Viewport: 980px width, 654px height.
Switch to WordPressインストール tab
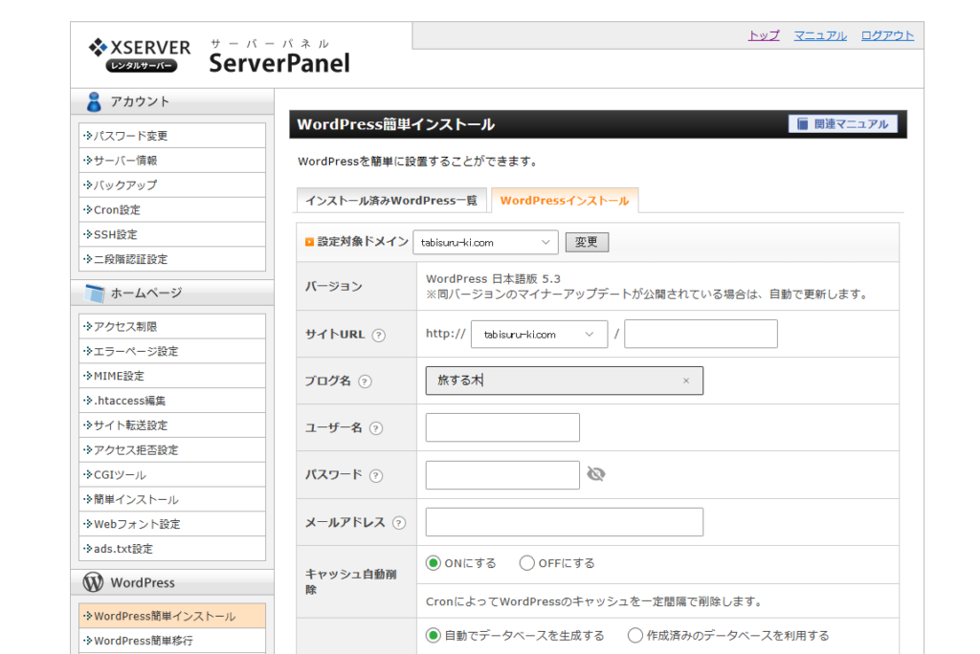(565, 201)
